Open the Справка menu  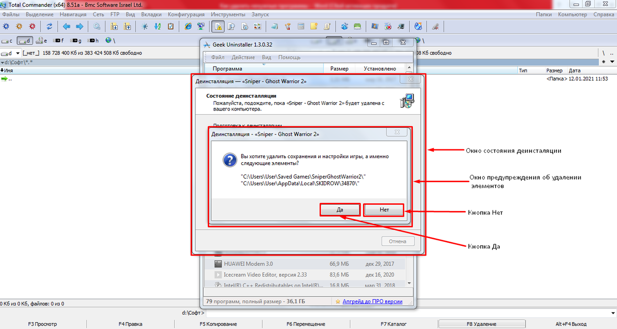pyautogui.click(x=604, y=14)
